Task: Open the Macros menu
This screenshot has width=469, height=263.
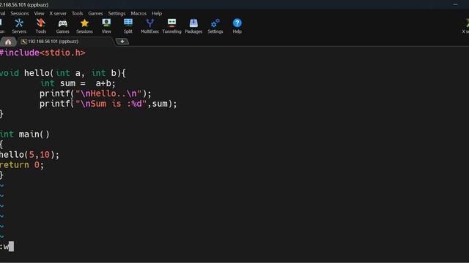Action: (x=139, y=13)
